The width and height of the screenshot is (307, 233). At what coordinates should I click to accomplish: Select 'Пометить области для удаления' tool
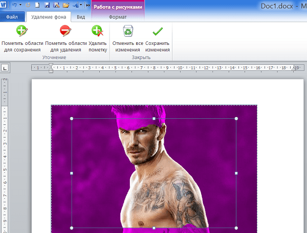(65, 32)
